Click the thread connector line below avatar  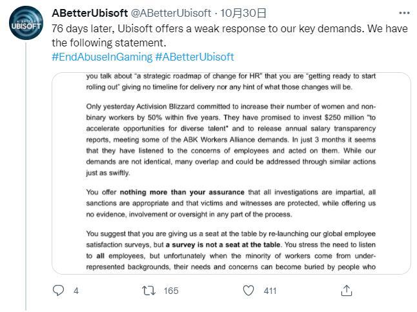(x=26, y=177)
